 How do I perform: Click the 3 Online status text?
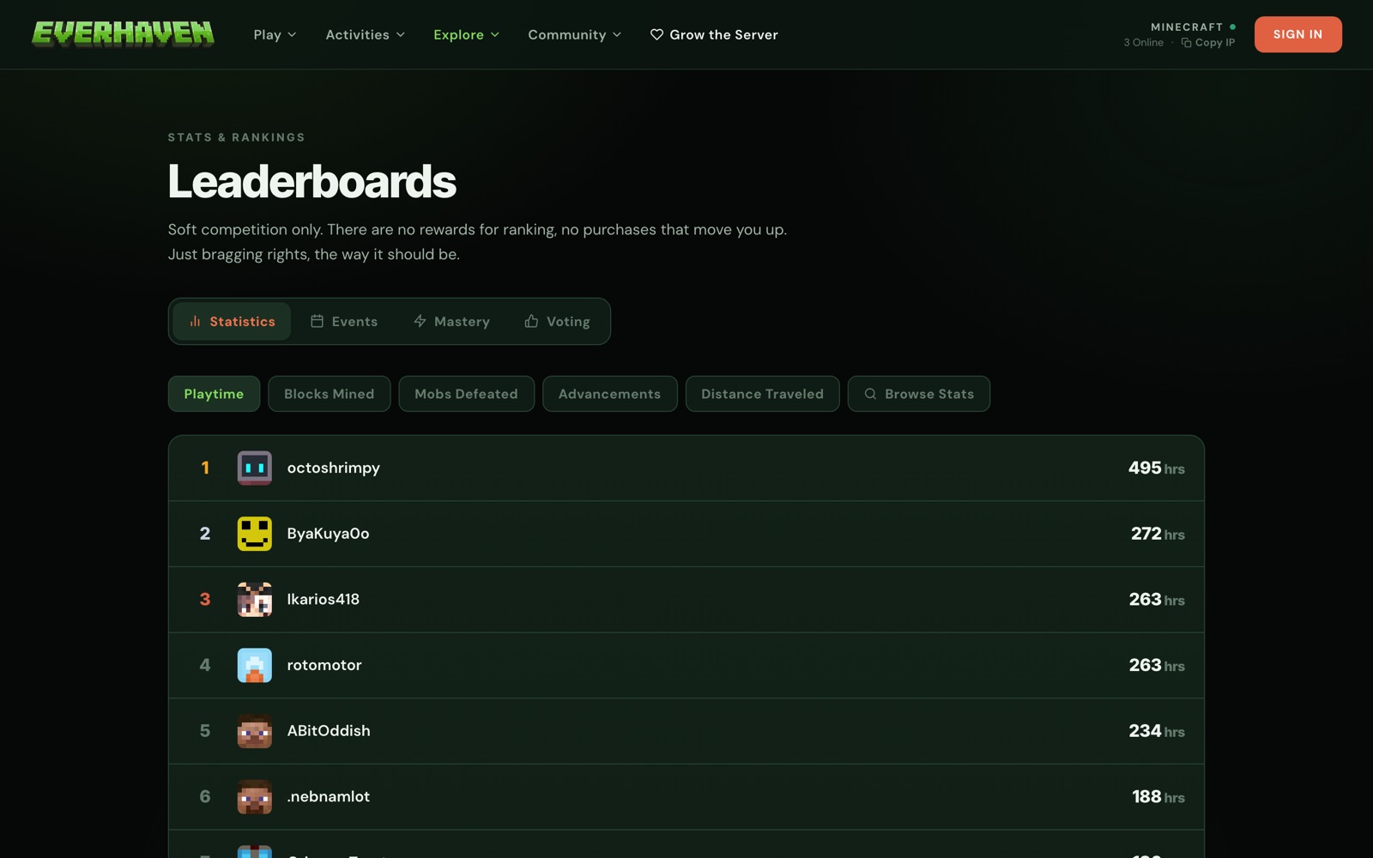[1144, 43]
